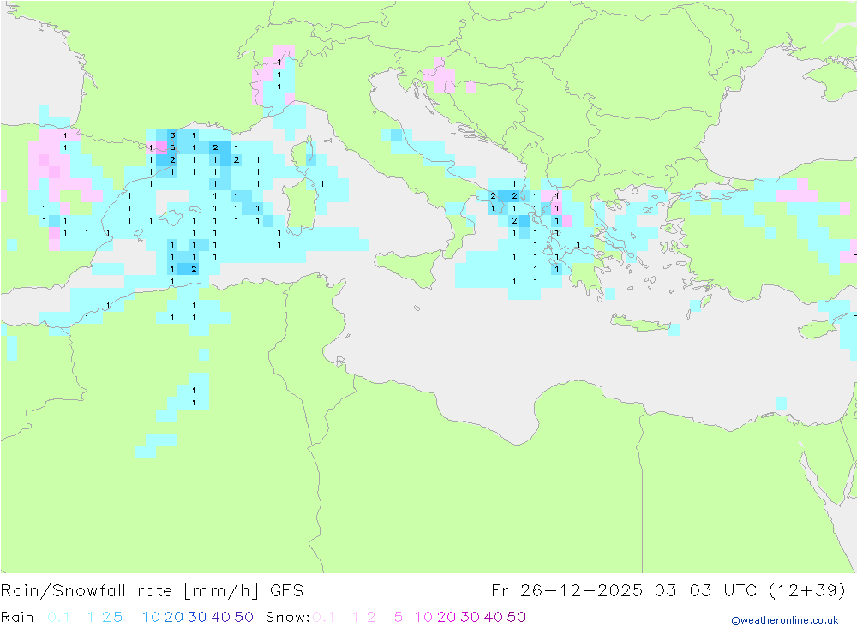Click the Snow legend 40 value
The width and height of the screenshot is (857, 628).
coord(494,617)
